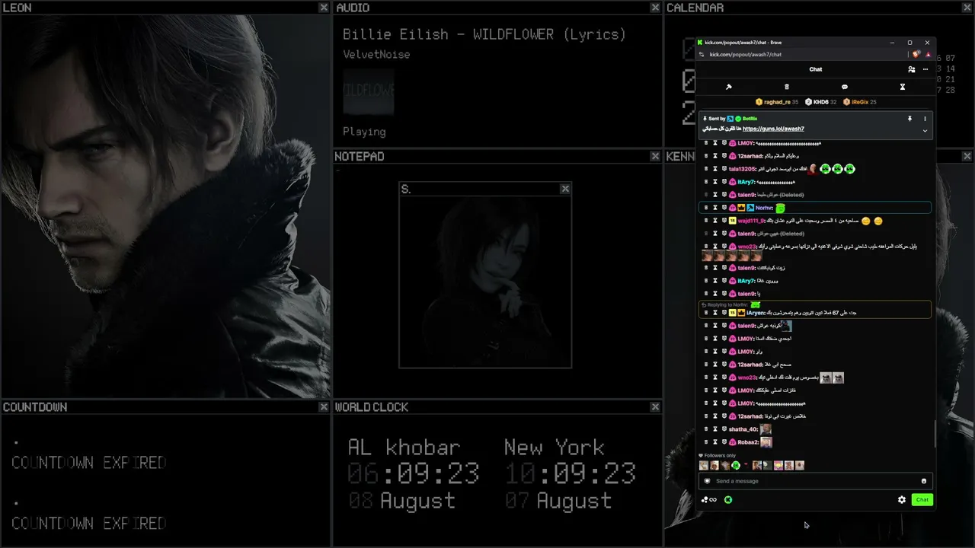
Task: Click the green Kick logo icon below message box
Action: coord(728,500)
